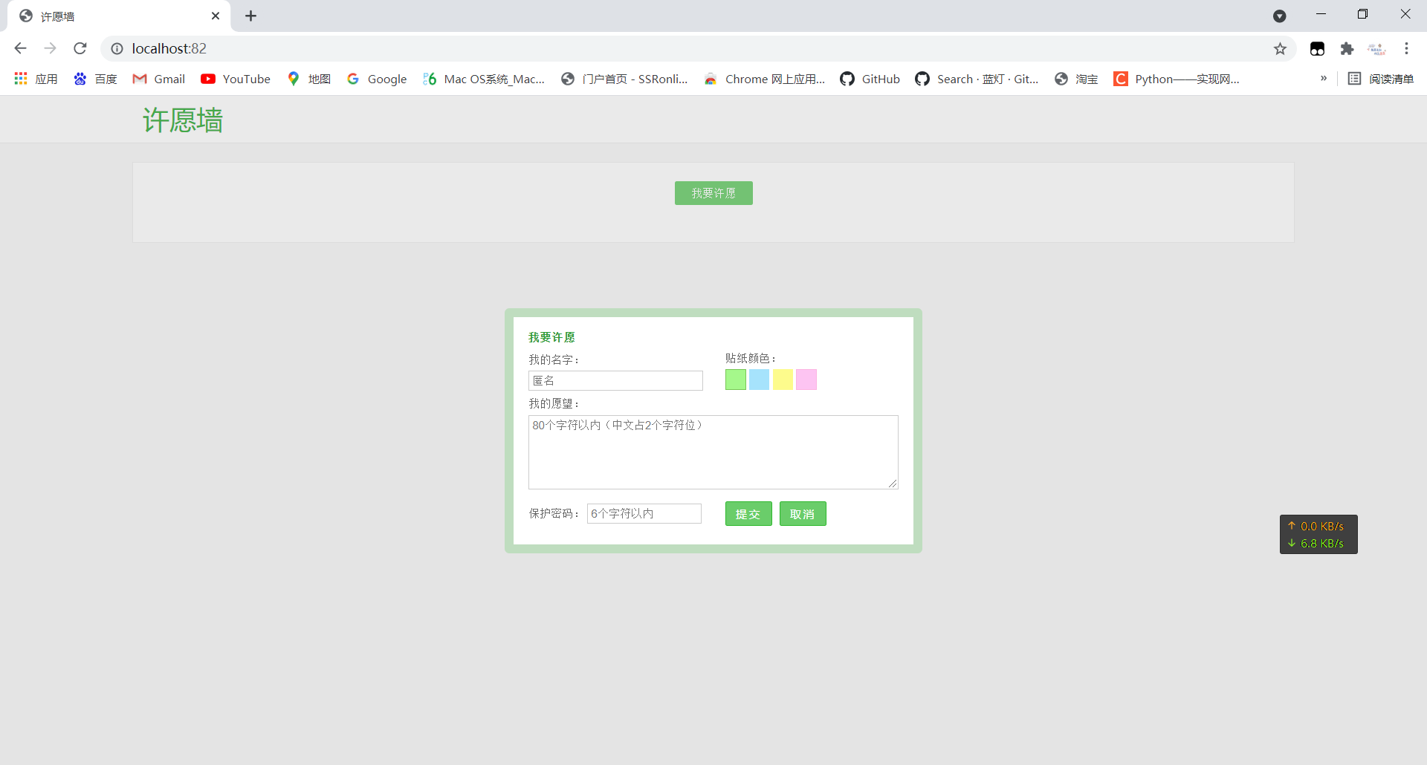
Task: Open the 应用 apps shortcut
Action: [36, 79]
